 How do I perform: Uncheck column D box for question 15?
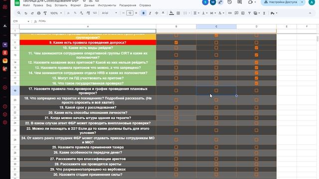coord(256,78)
